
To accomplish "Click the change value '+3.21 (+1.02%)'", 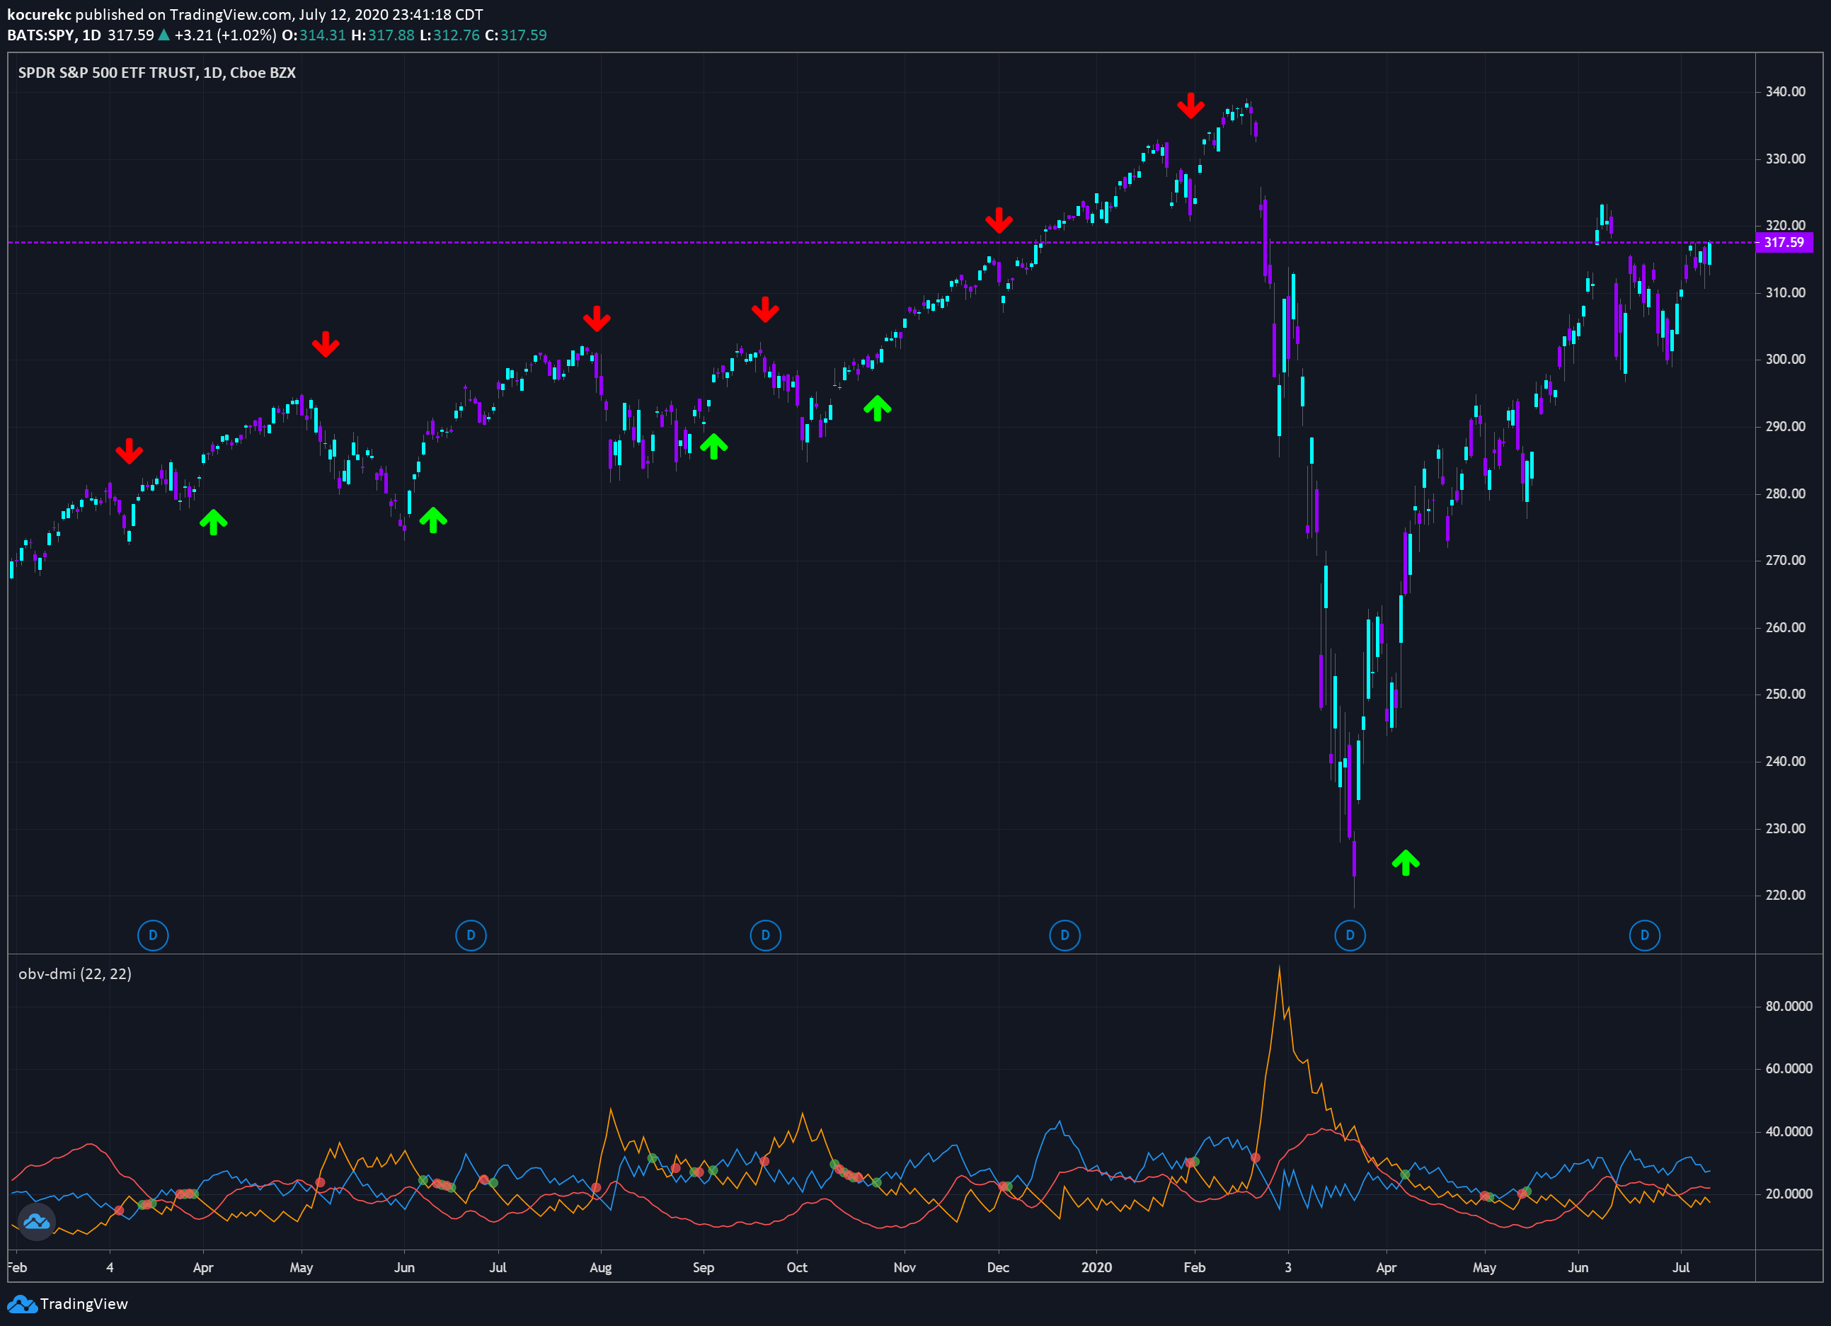I will point(225,35).
